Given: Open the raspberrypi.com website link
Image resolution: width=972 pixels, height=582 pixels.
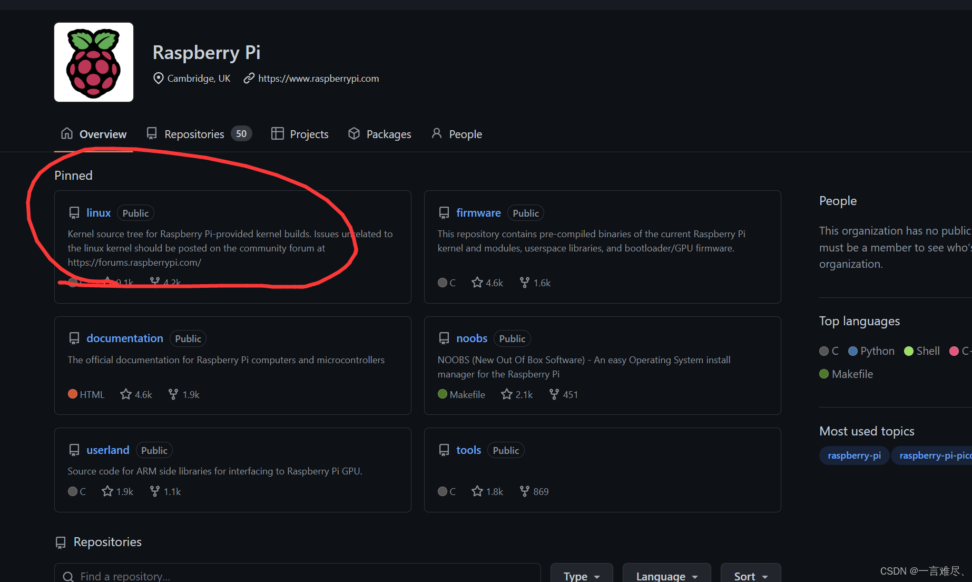Looking at the screenshot, I should coord(318,79).
